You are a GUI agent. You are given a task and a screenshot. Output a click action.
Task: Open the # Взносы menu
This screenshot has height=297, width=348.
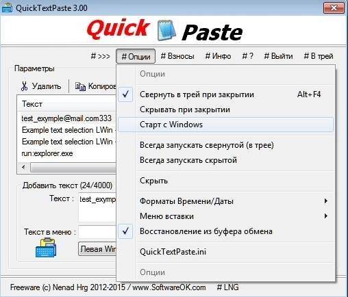click(x=177, y=56)
